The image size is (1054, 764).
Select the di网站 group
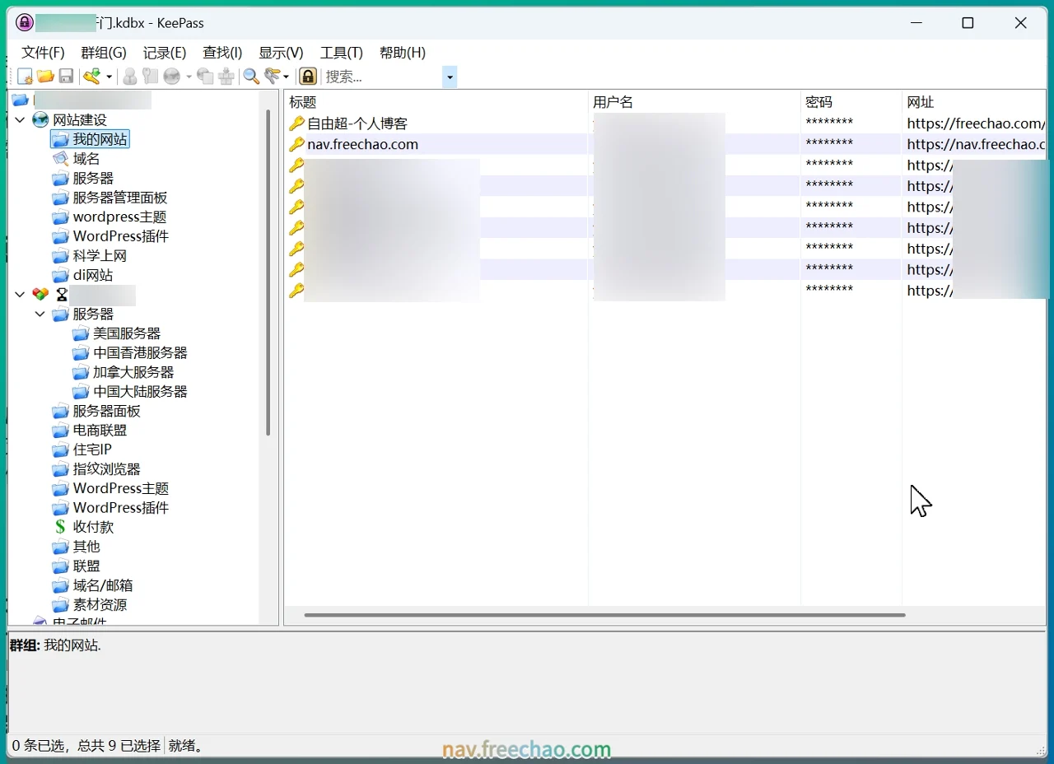tap(93, 275)
